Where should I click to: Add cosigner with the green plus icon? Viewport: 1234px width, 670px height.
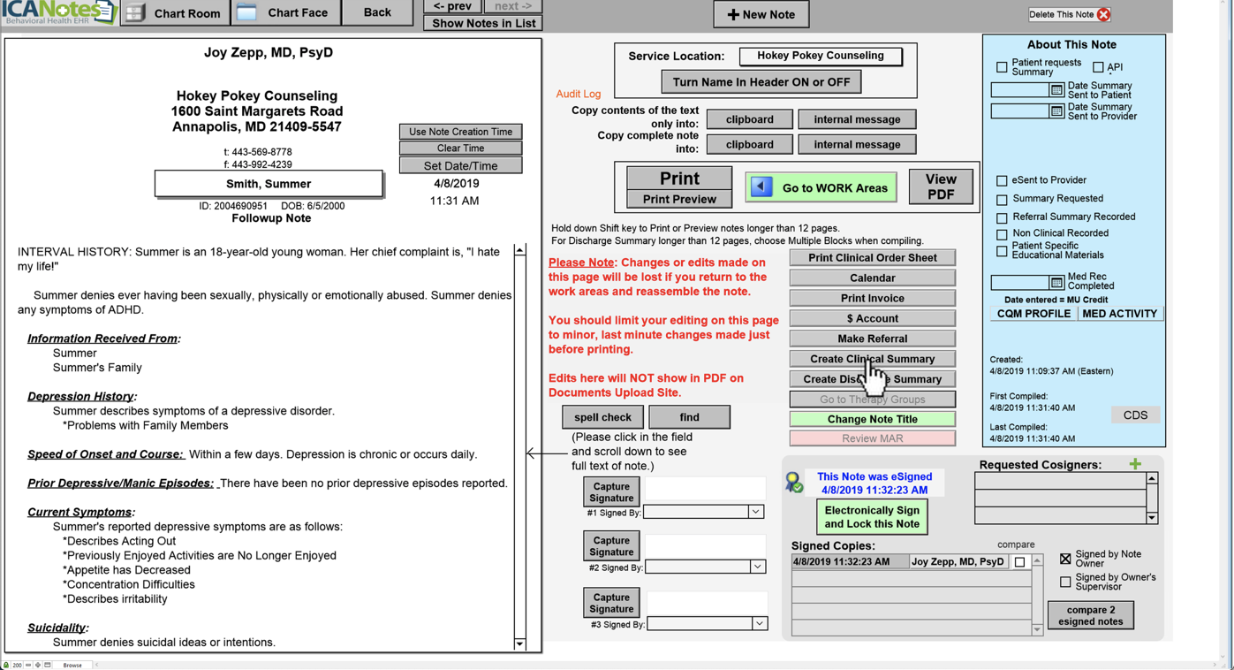[x=1135, y=464]
